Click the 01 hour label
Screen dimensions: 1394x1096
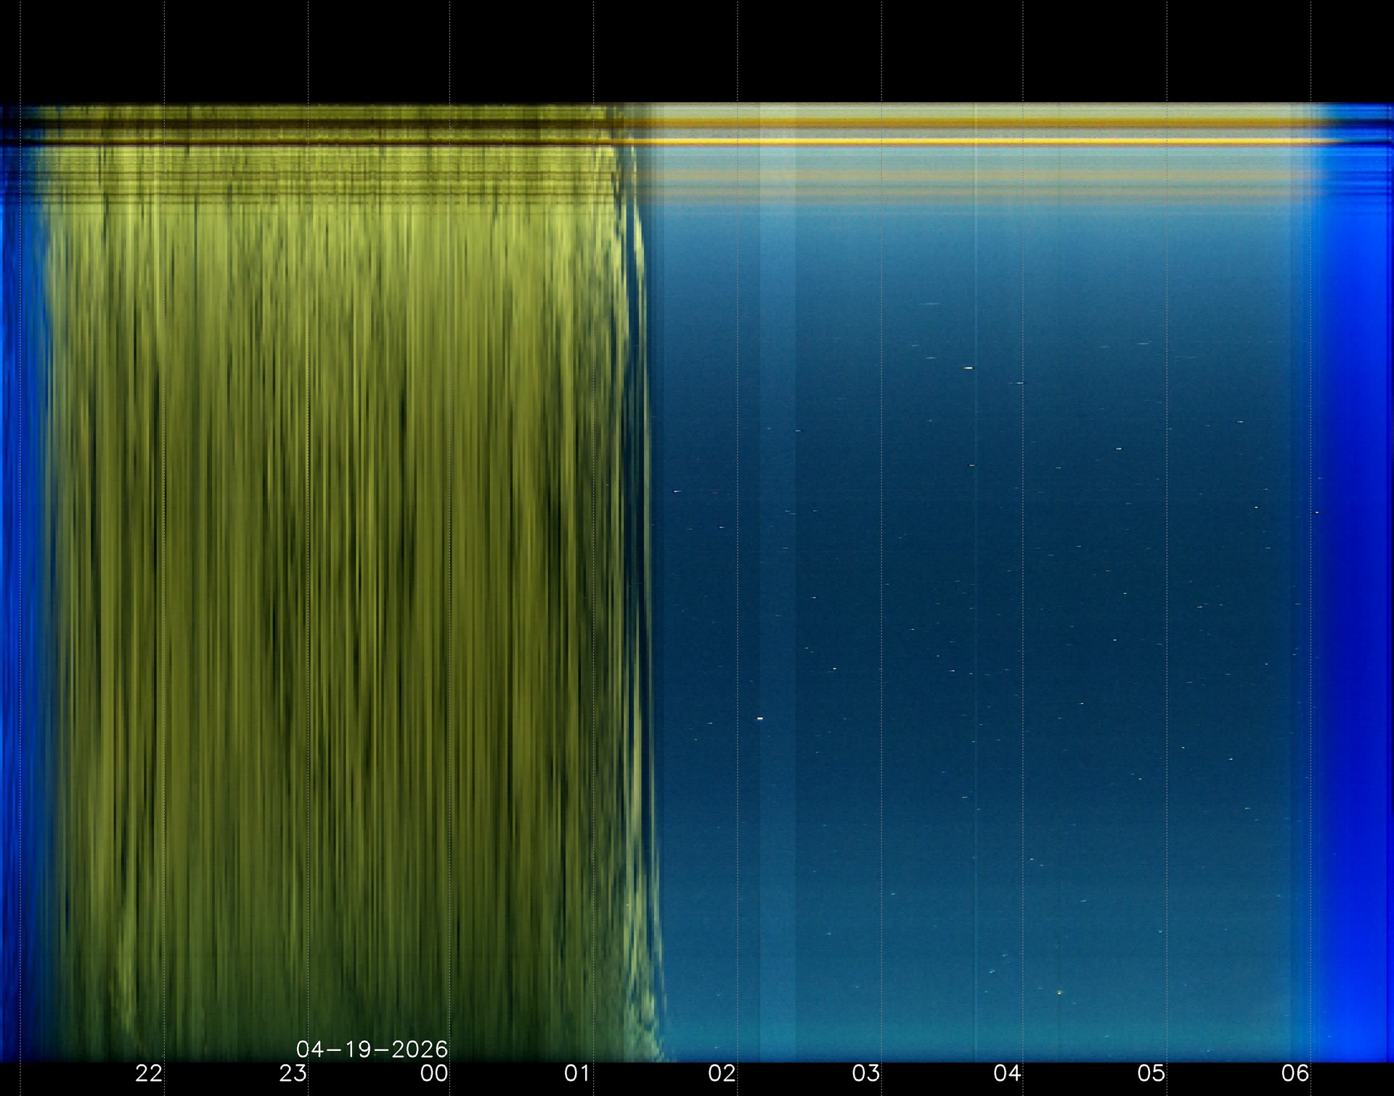click(x=577, y=1073)
